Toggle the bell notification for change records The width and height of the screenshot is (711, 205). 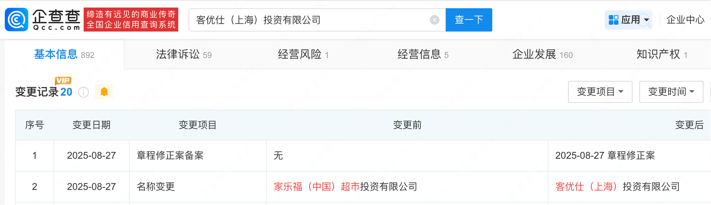click(x=104, y=92)
